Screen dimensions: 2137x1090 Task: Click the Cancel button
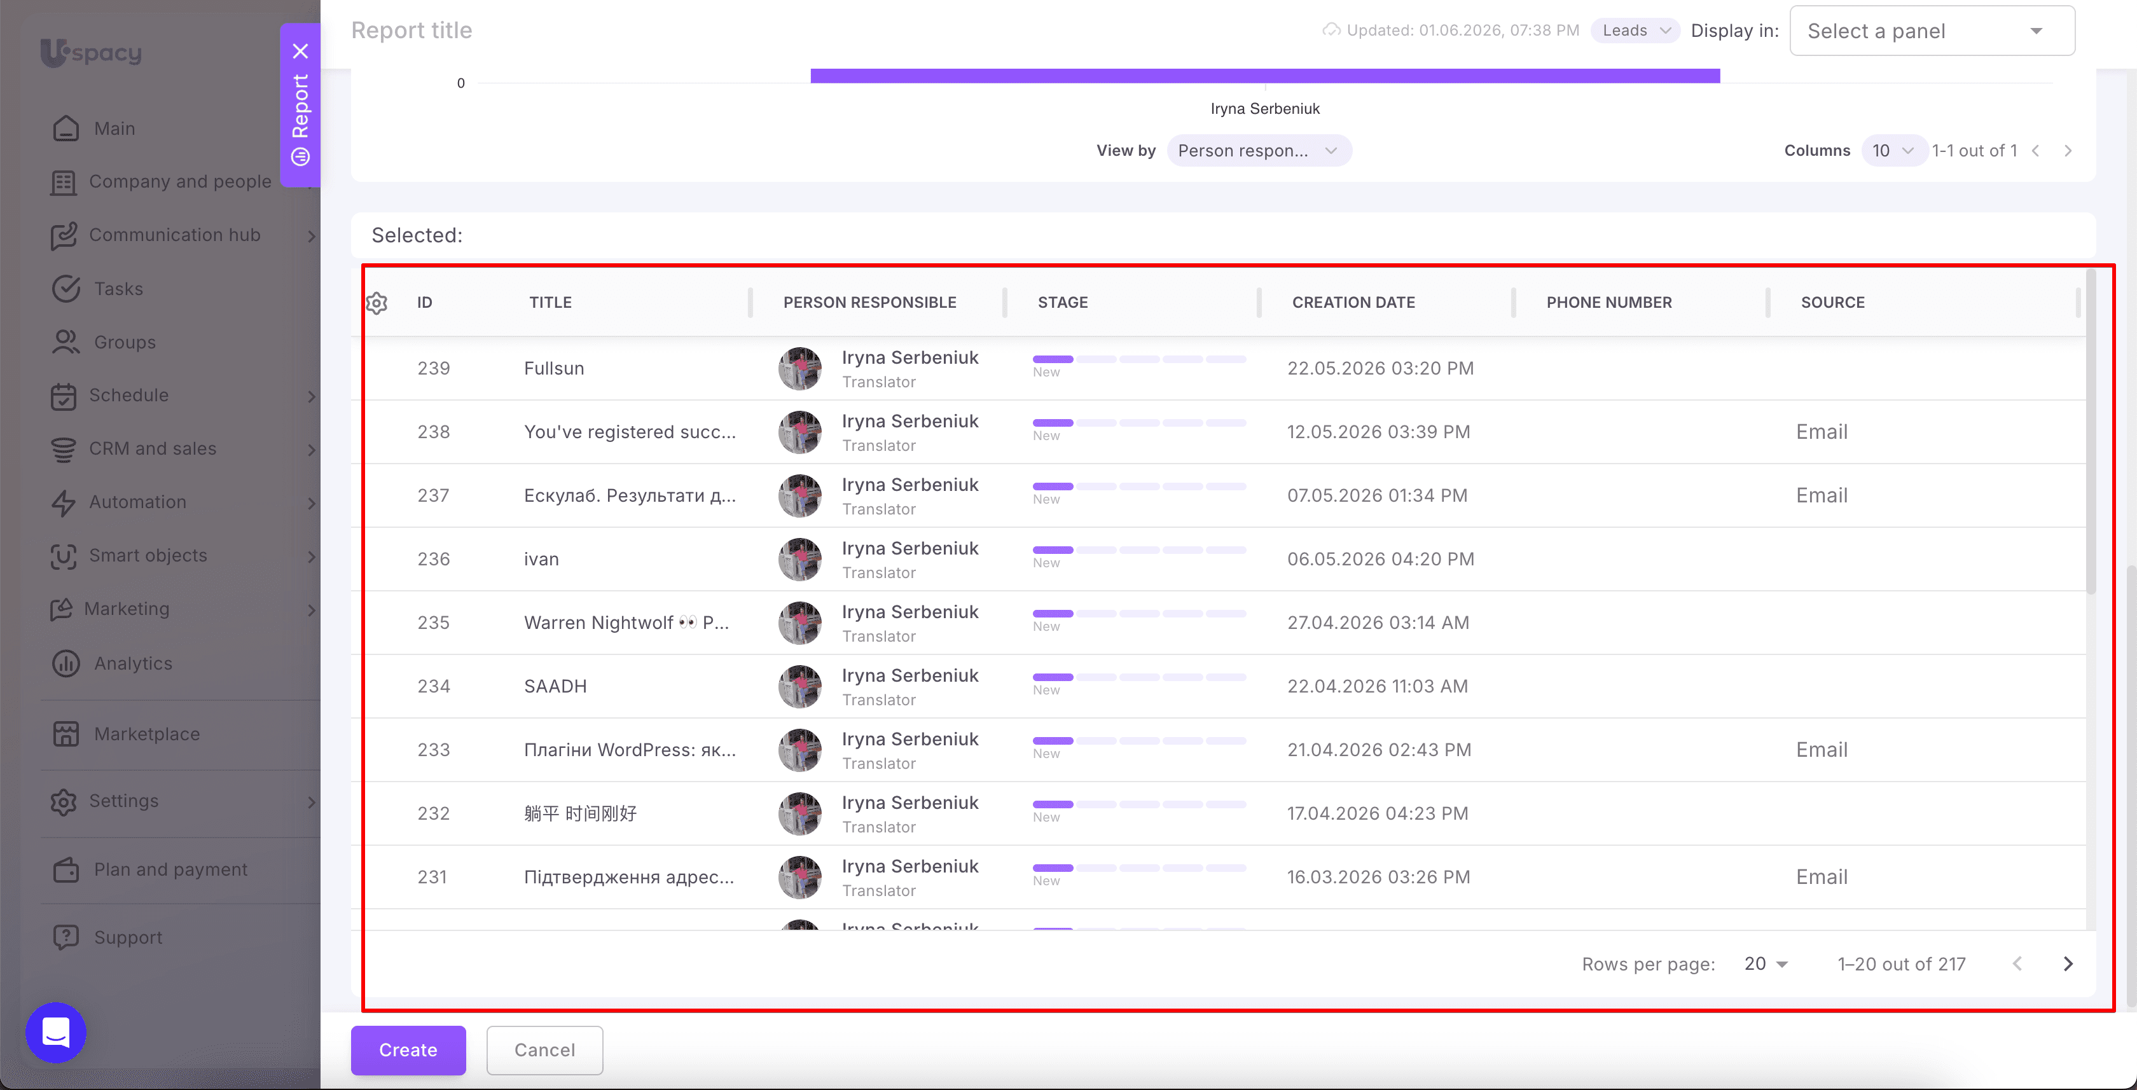[x=544, y=1050]
